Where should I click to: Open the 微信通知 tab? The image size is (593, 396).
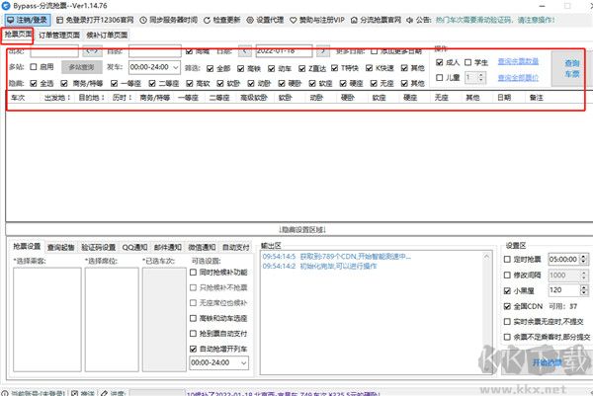[x=202, y=247]
